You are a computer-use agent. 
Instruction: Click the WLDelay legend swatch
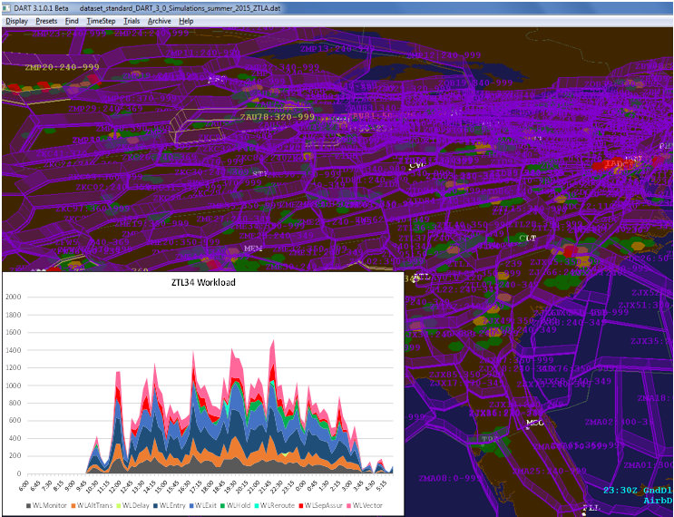(119, 505)
